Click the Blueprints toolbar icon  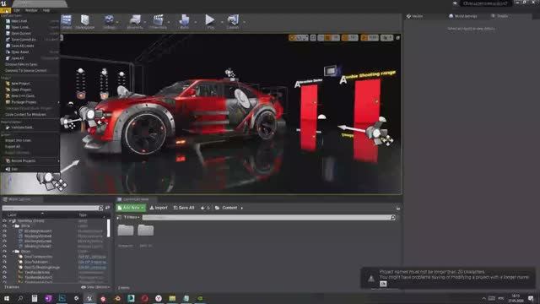[135, 21]
